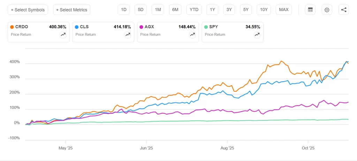The width and height of the screenshot is (357, 161).
Task: Click CLS trend chart icon
Action: click(x=128, y=34)
